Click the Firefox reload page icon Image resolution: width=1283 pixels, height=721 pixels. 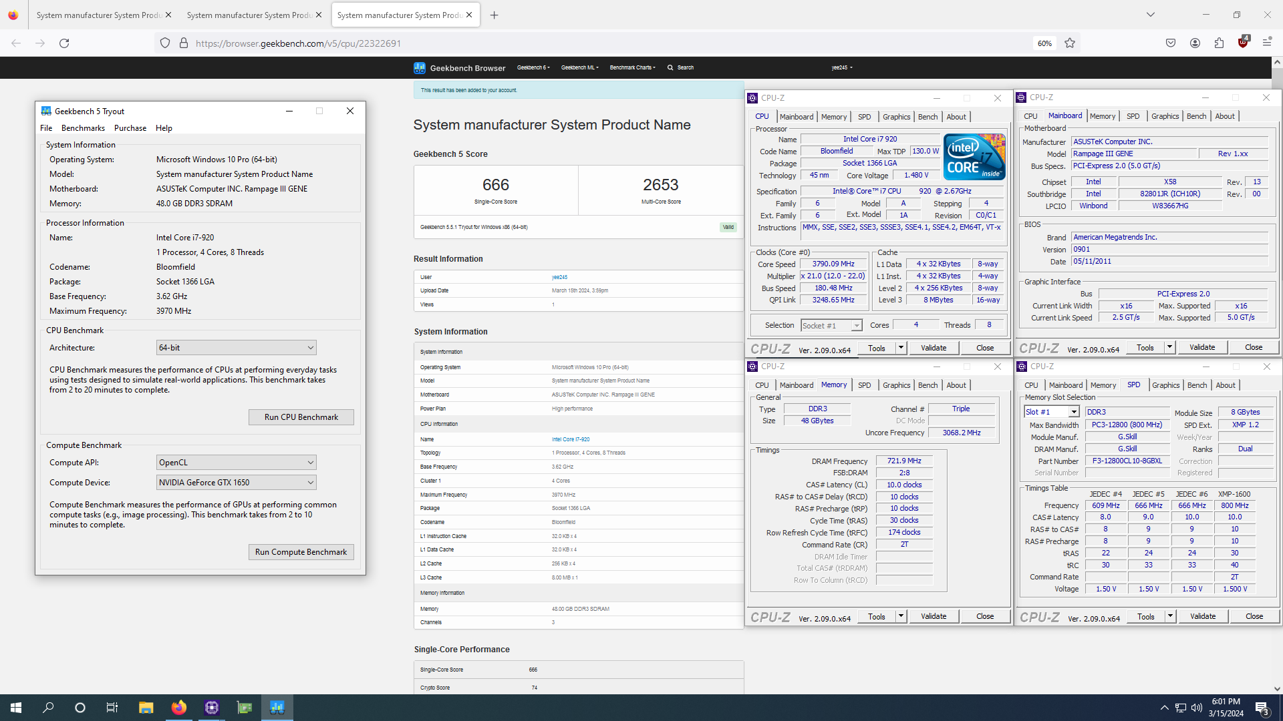(x=64, y=43)
